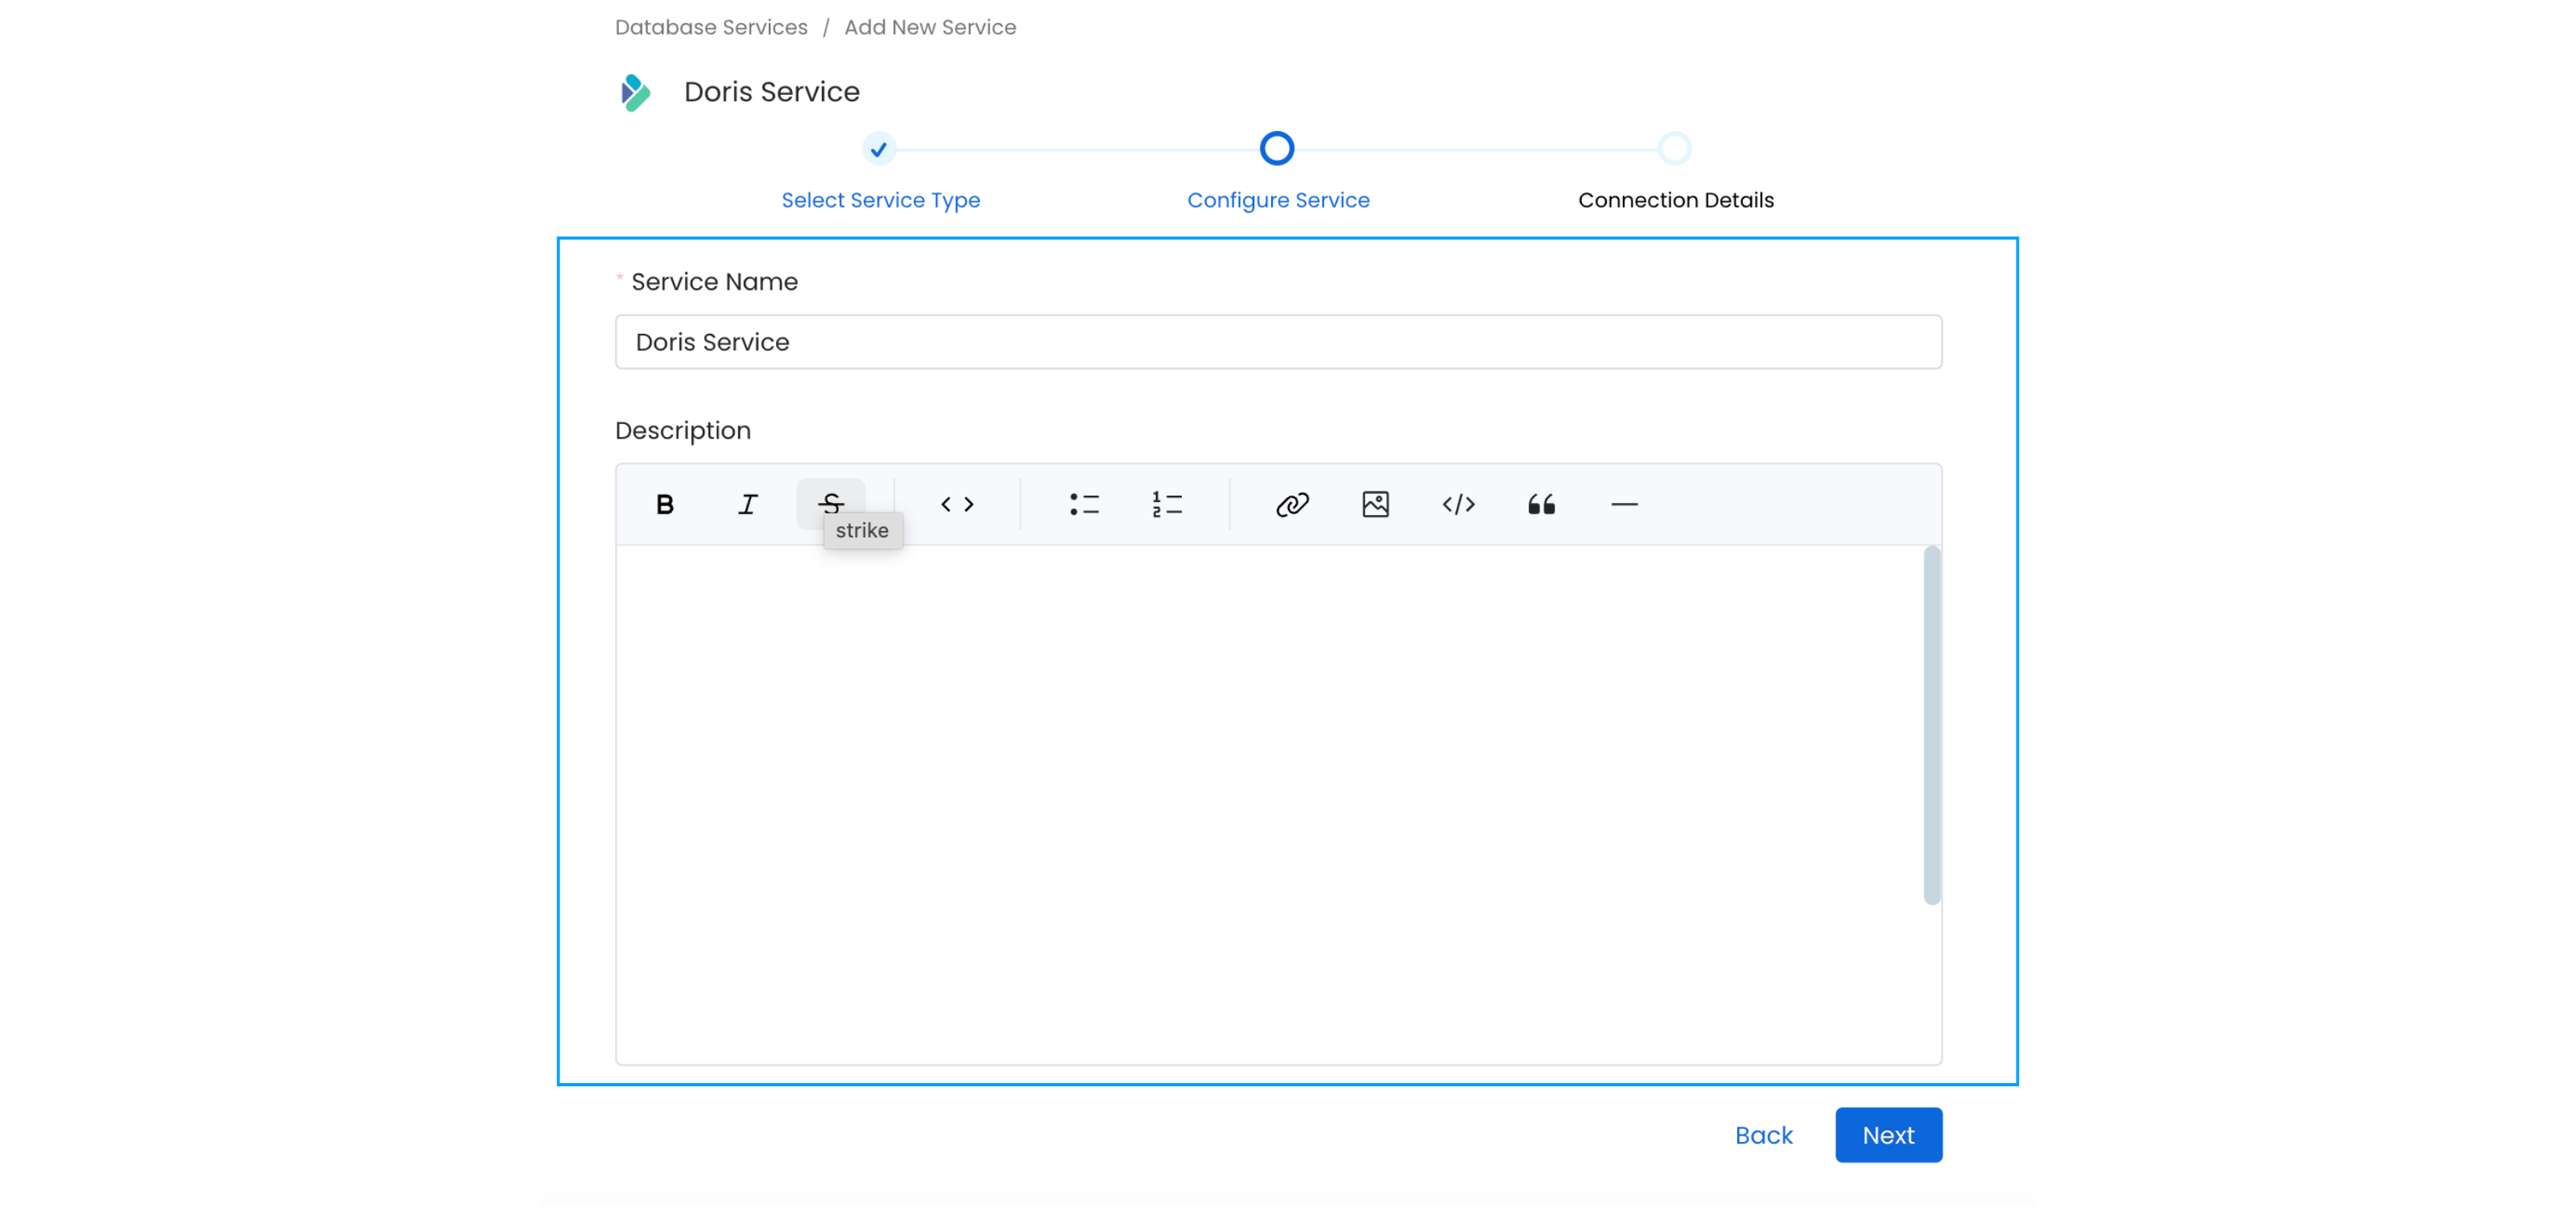
Task: Click the blockquote formatting icon
Action: point(1539,505)
